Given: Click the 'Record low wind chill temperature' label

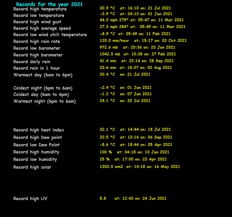Looking at the screenshot, I should coord(50,35).
